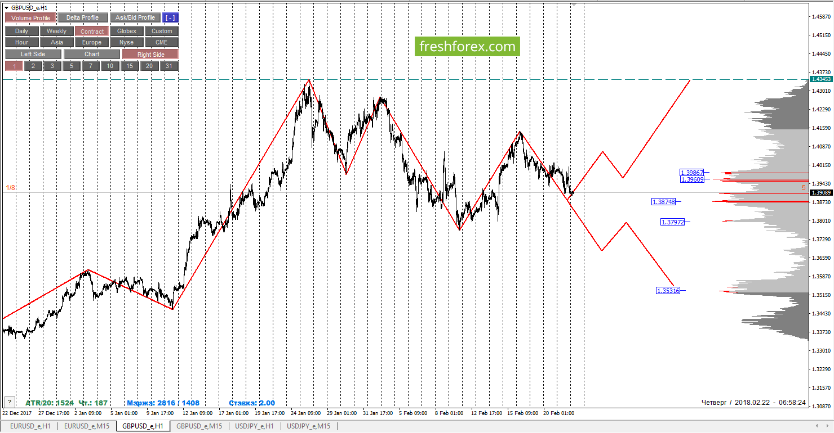Select the Asia session button
The width and height of the screenshot is (834, 433).
pos(56,42)
